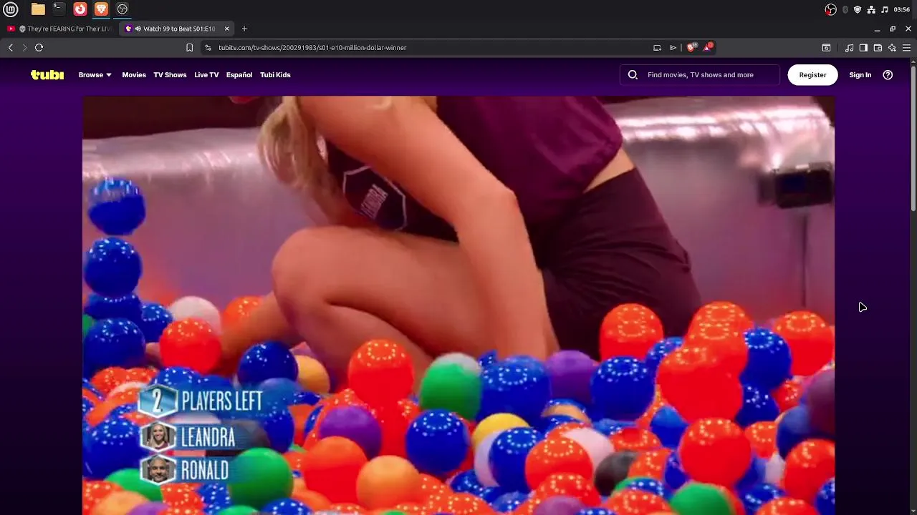Click the Bluetooth tray icon
Viewport: 917px width, 515px height.
[x=845, y=9]
